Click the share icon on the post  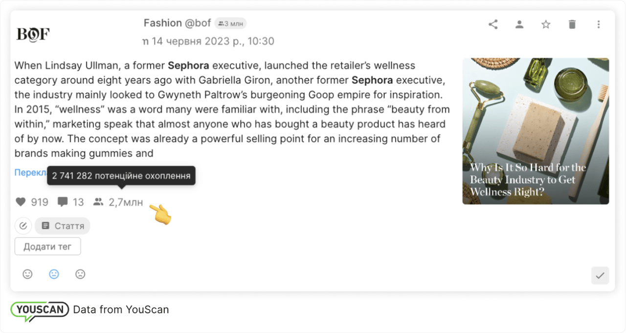[493, 24]
